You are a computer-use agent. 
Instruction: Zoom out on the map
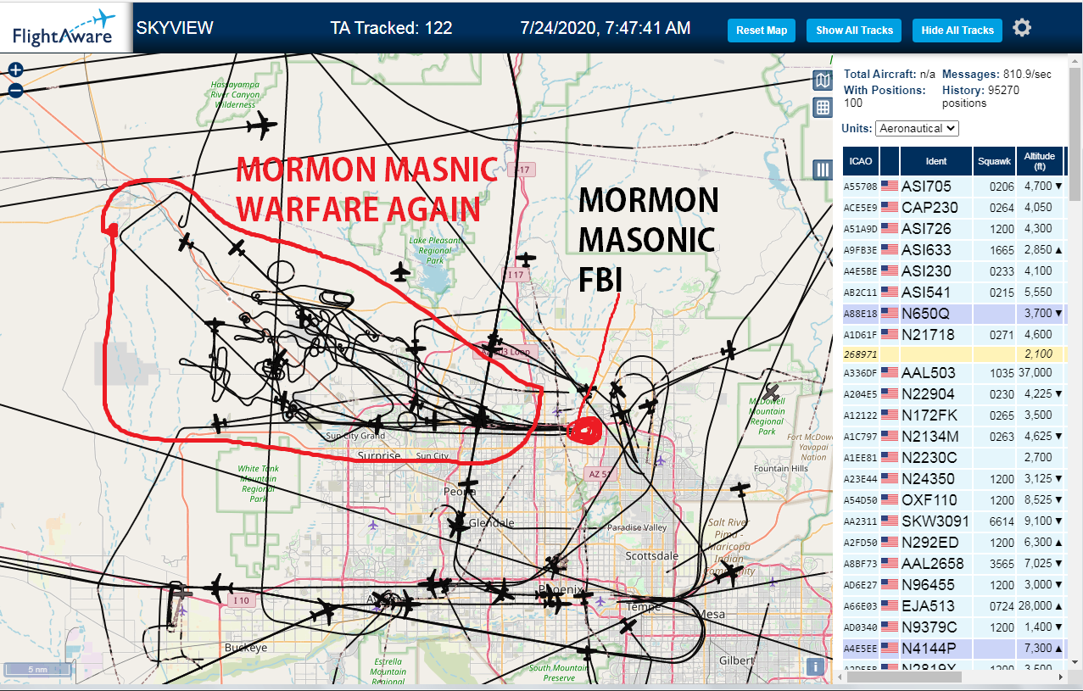pyautogui.click(x=15, y=90)
